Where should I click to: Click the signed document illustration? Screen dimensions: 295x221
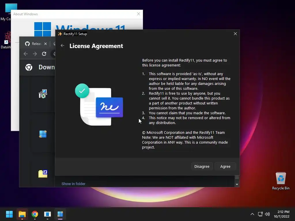pyautogui.click(x=99, y=104)
